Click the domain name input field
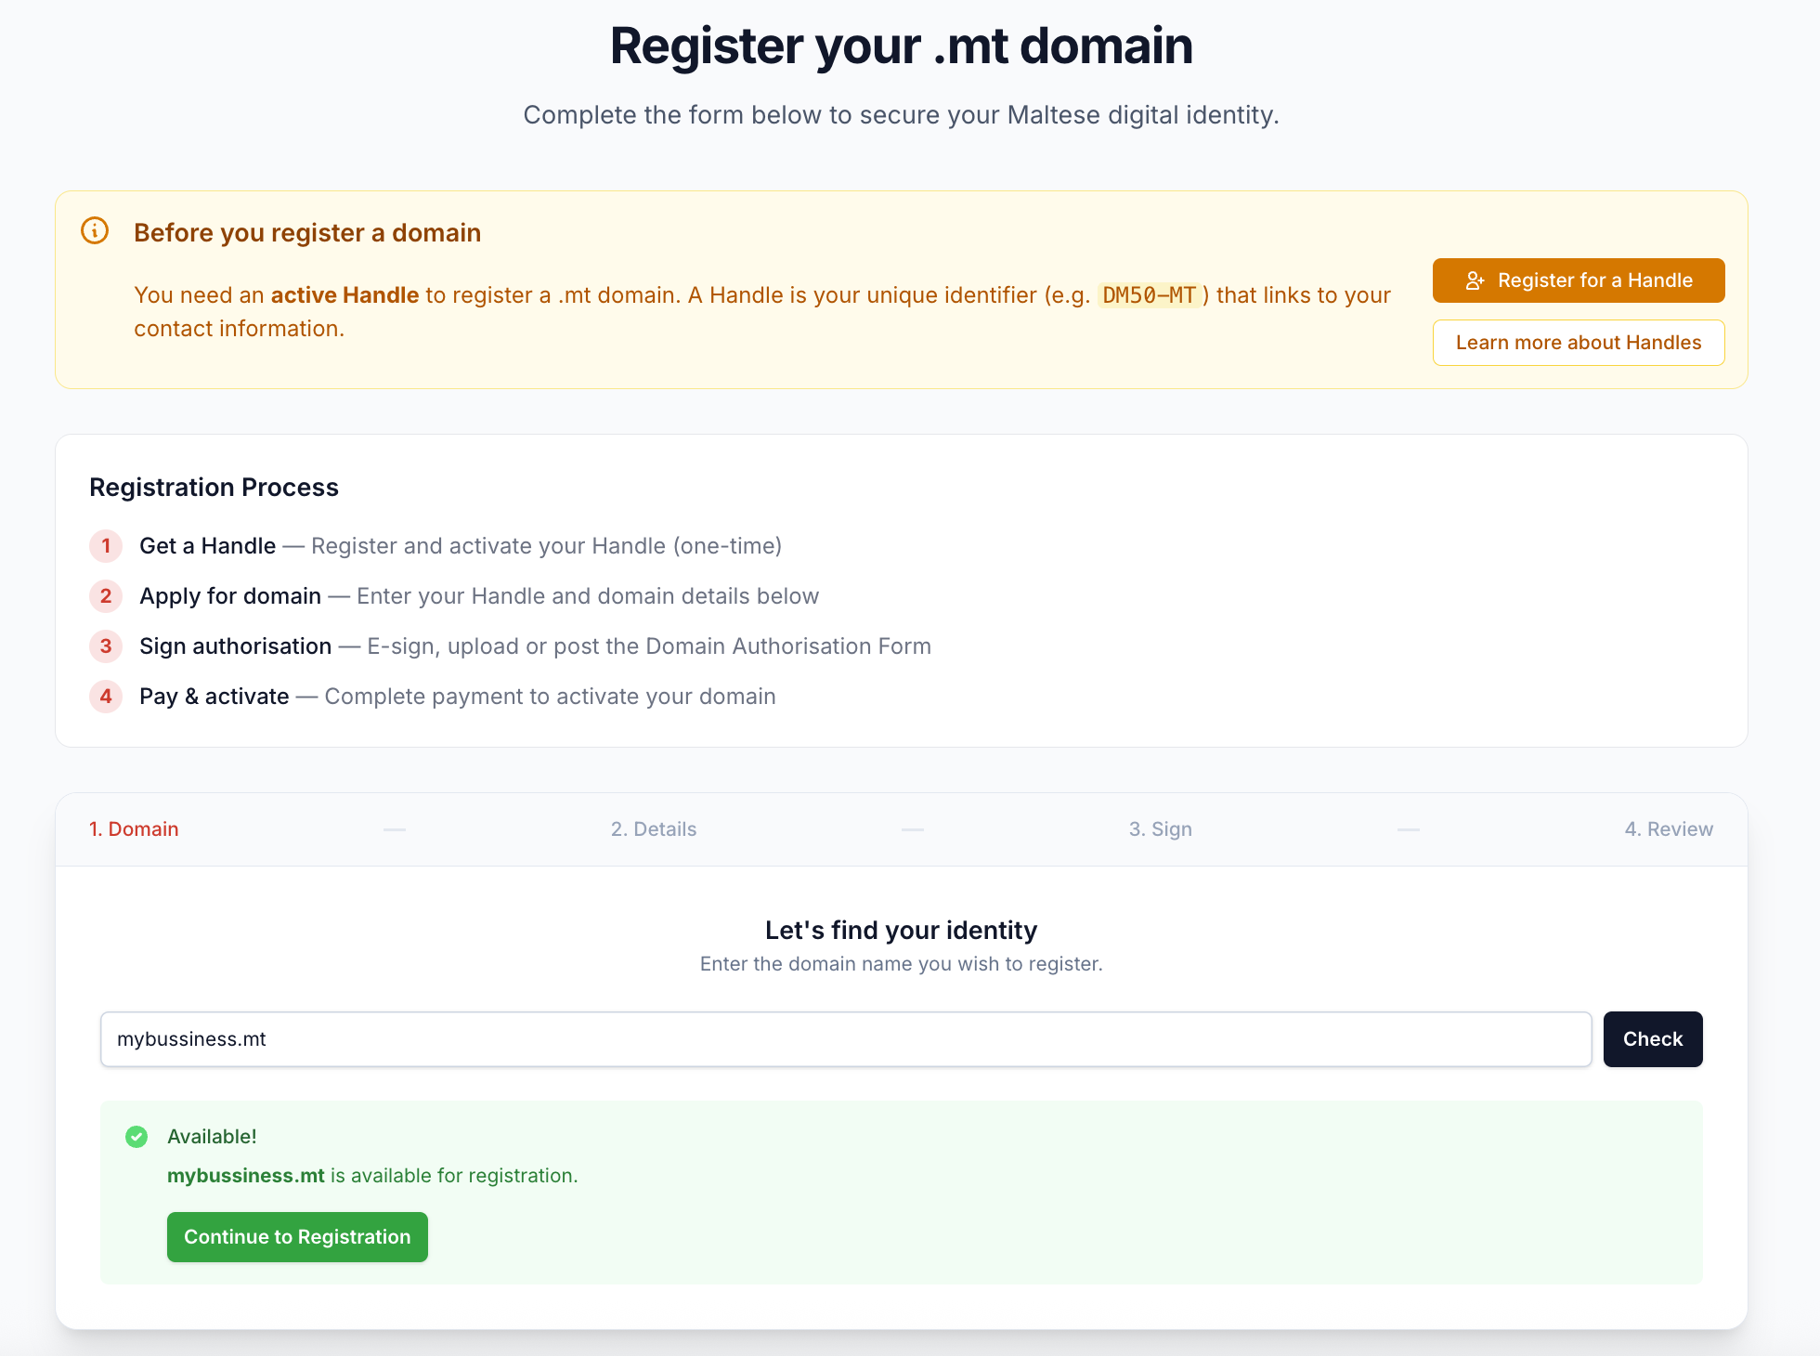The width and height of the screenshot is (1820, 1356). [845, 1039]
